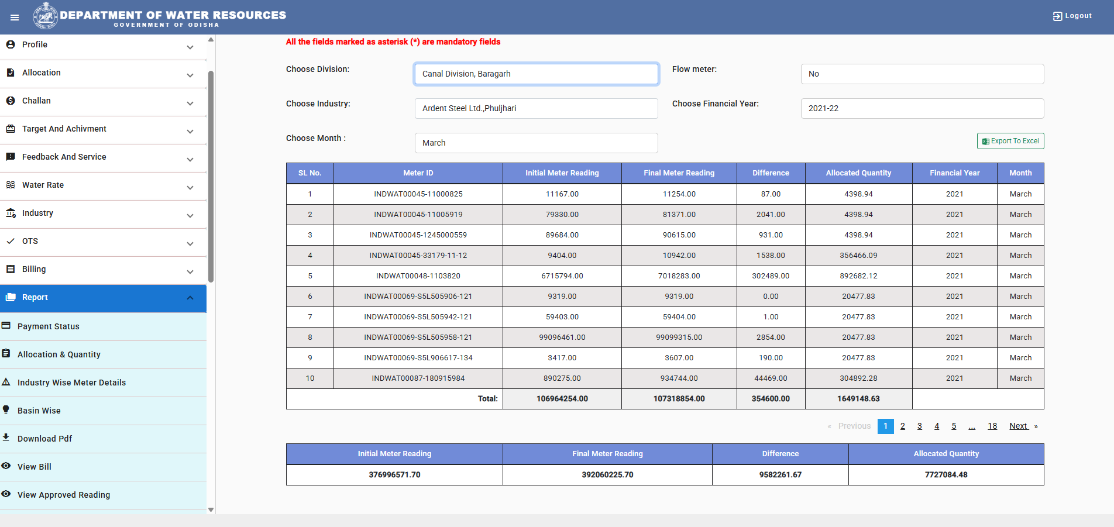Open Allocation & Quantity report
The width and height of the screenshot is (1114, 527).
tap(103, 354)
